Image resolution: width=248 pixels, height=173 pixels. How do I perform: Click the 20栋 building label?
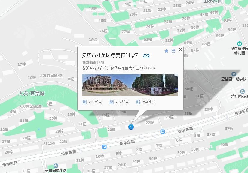point(112,130)
